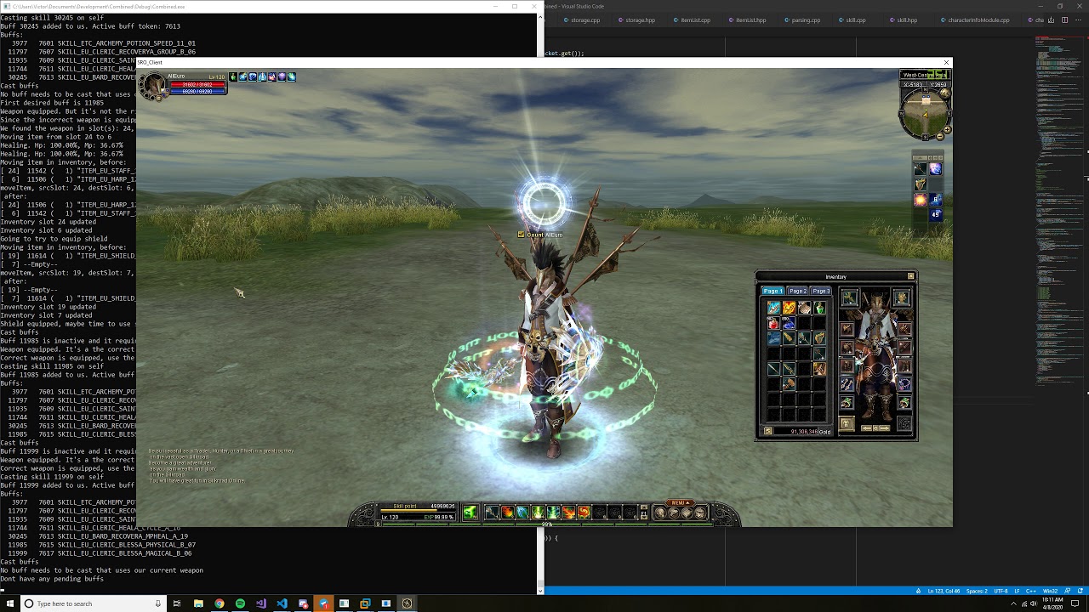Open Task View on the taskbar
The height and width of the screenshot is (612, 1089).
[177, 603]
